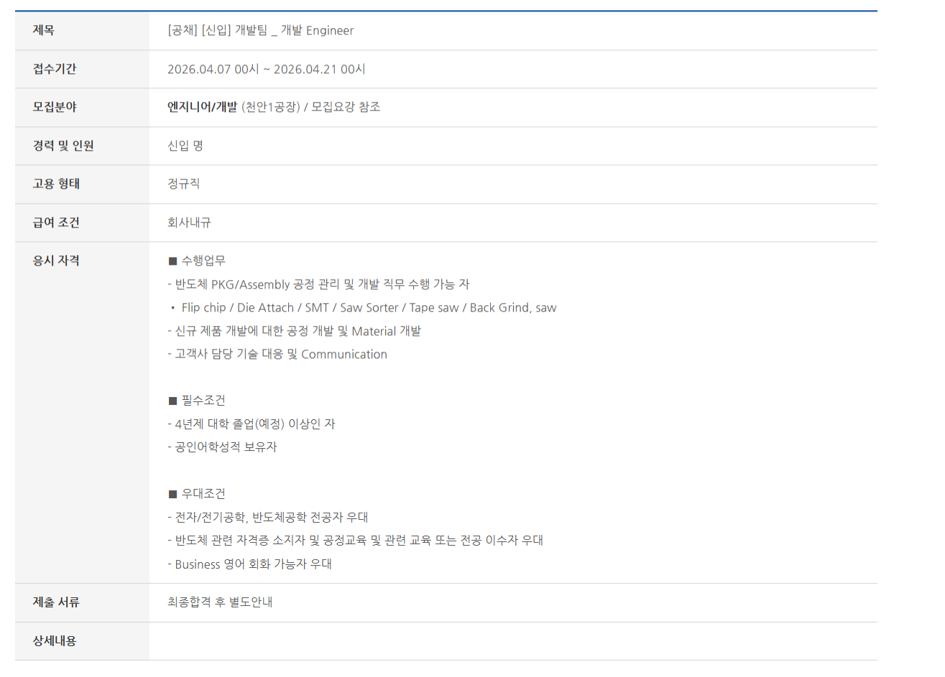Select the application period date range text
Image resolution: width=945 pixels, height=677 pixels.
pyautogui.click(x=266, y=69)
